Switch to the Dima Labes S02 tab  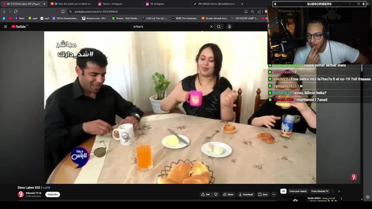(24, 4)
